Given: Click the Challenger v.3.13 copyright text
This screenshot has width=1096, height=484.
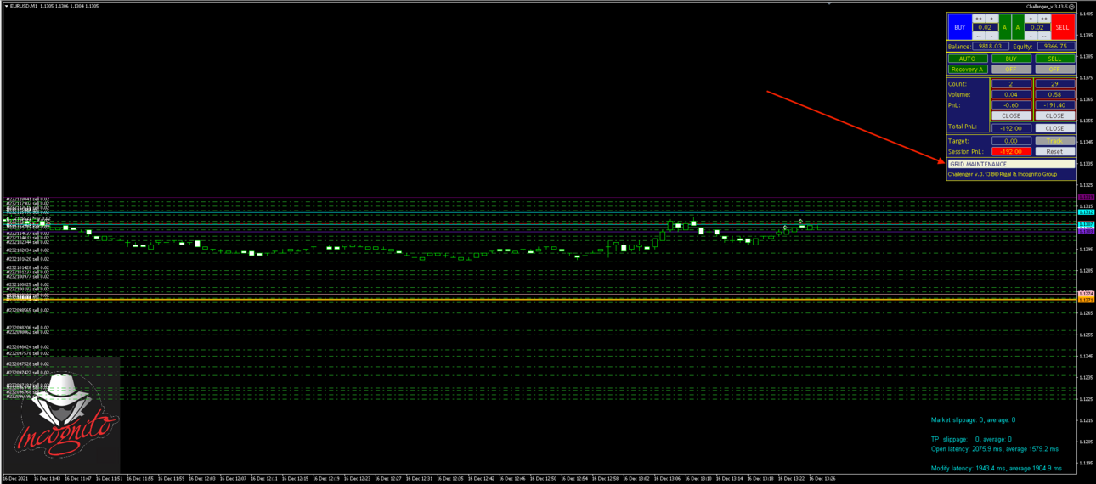Looking at the screenshot, I should click(1003, 174).
